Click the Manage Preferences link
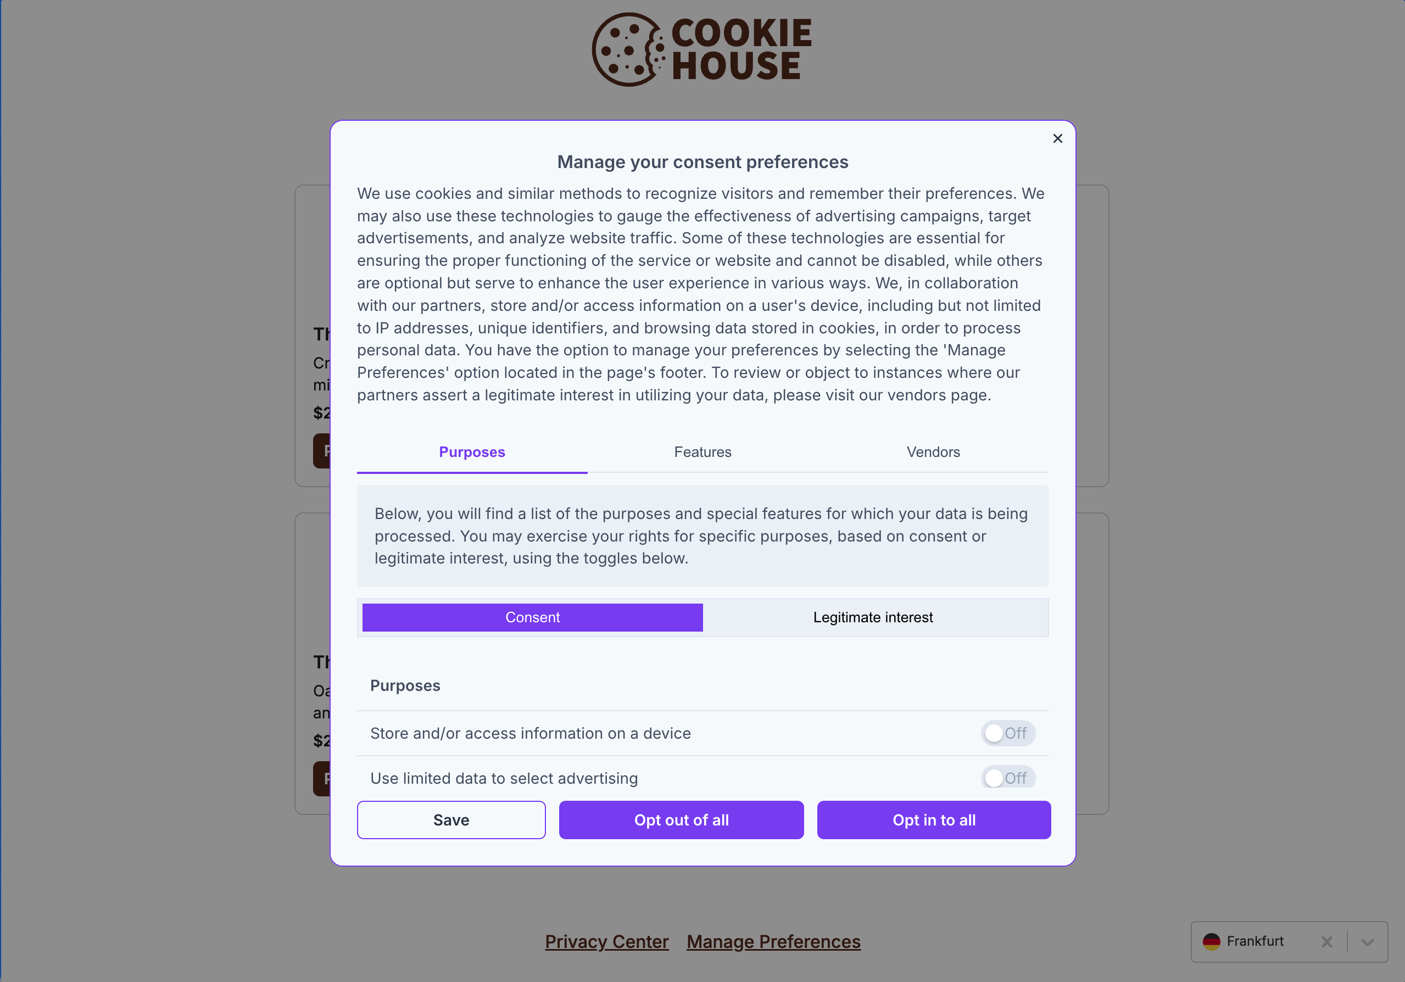The width and height of the screenshot is (1405, 982). click(x=773, y=941)
